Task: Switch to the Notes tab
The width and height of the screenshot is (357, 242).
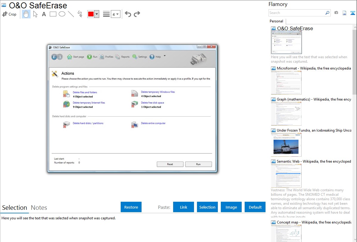Action: (39, 208)
